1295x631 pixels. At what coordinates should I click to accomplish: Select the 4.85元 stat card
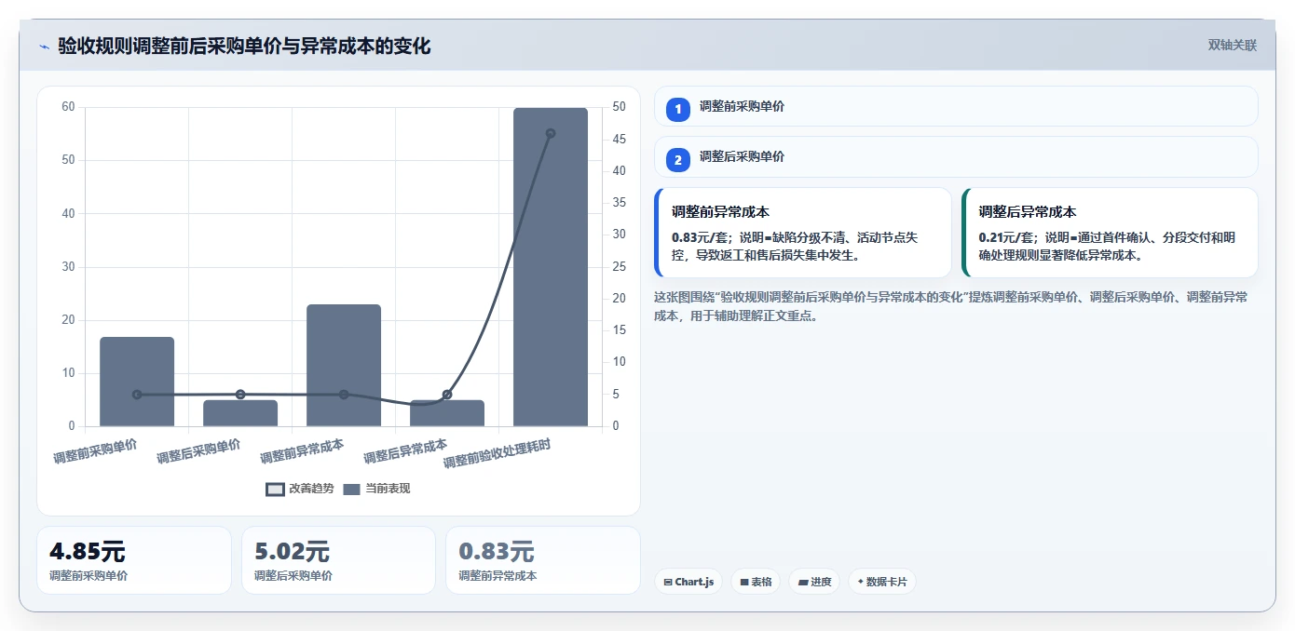click(x=134, y=560)
